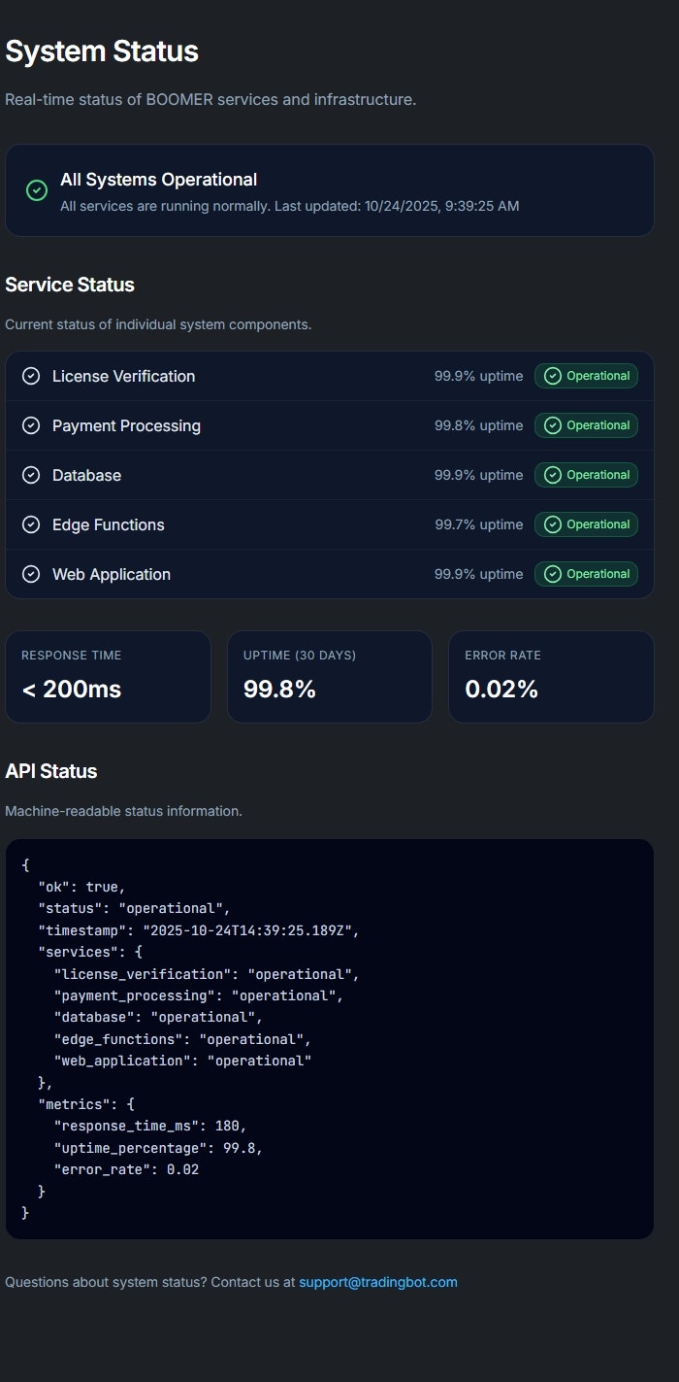The width and height of the screenshot is (679, 1382).
Task: Click the green All Systems Operational check icon
Action: pos(37,190)
